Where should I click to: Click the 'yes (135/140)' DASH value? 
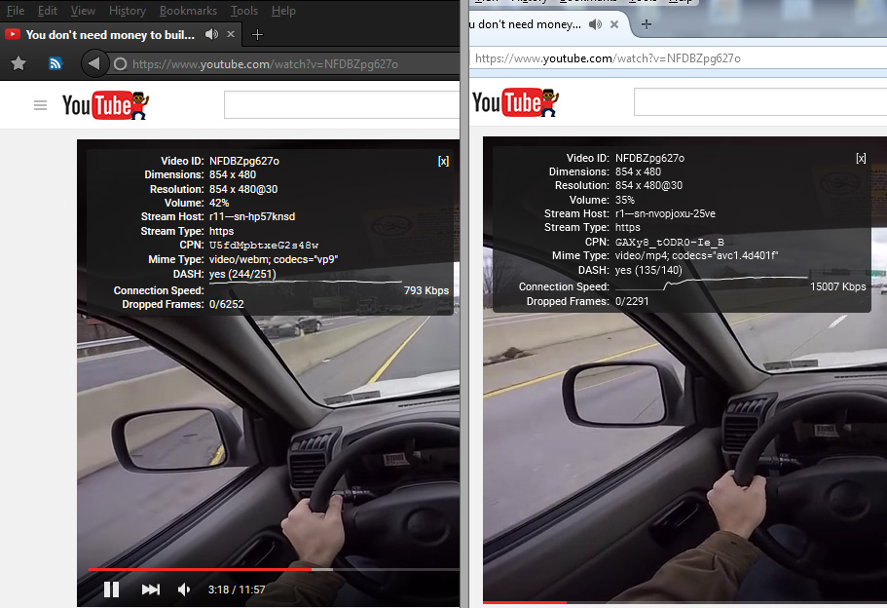coord(648,271)
